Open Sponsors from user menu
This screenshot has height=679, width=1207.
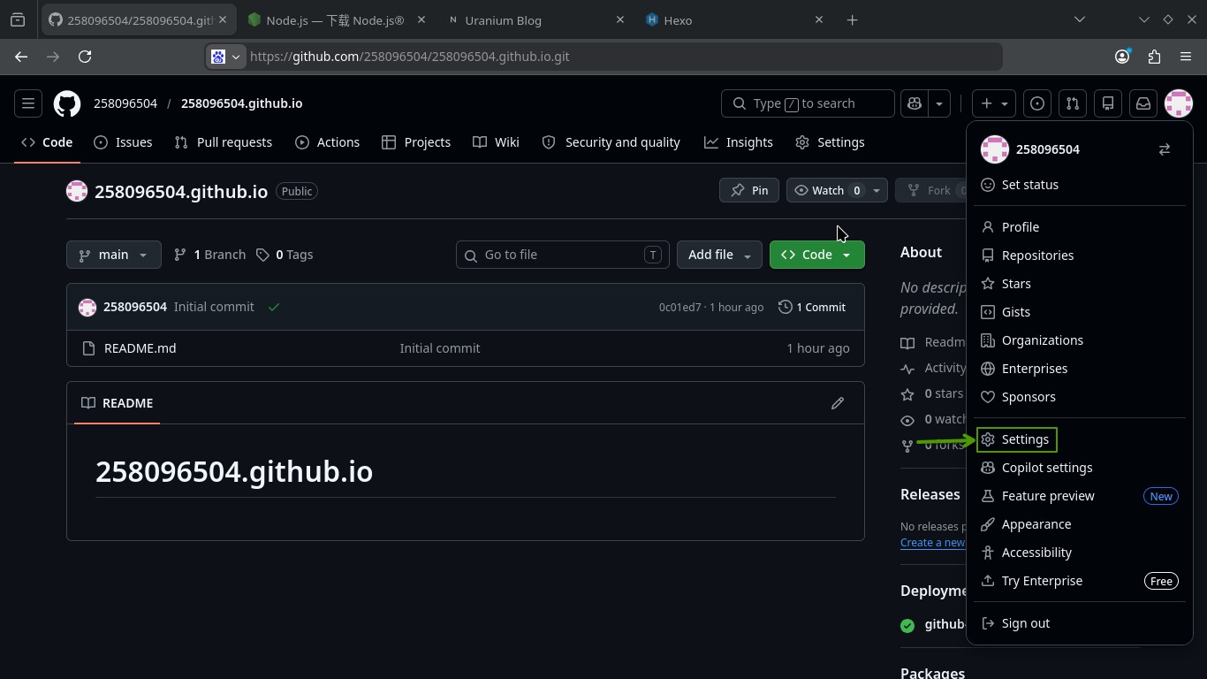click(x=1079, y=397)
